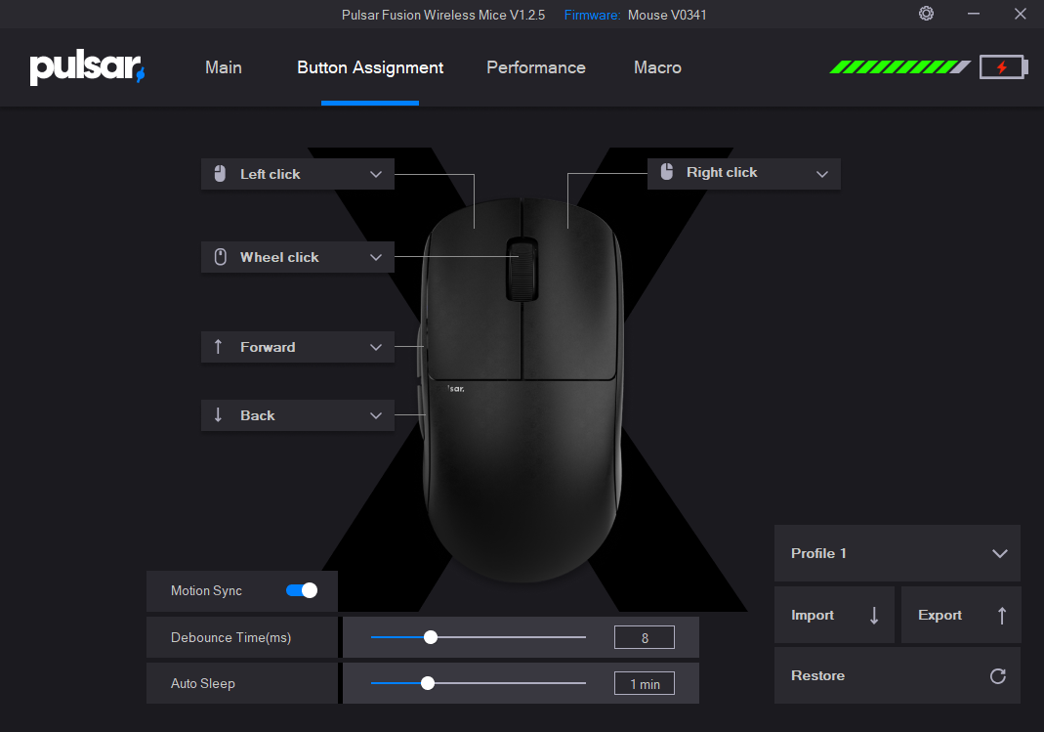The image size is (1044, 732).
Task: Open the Profile 1 dropdown
Action: pos(897,553)
